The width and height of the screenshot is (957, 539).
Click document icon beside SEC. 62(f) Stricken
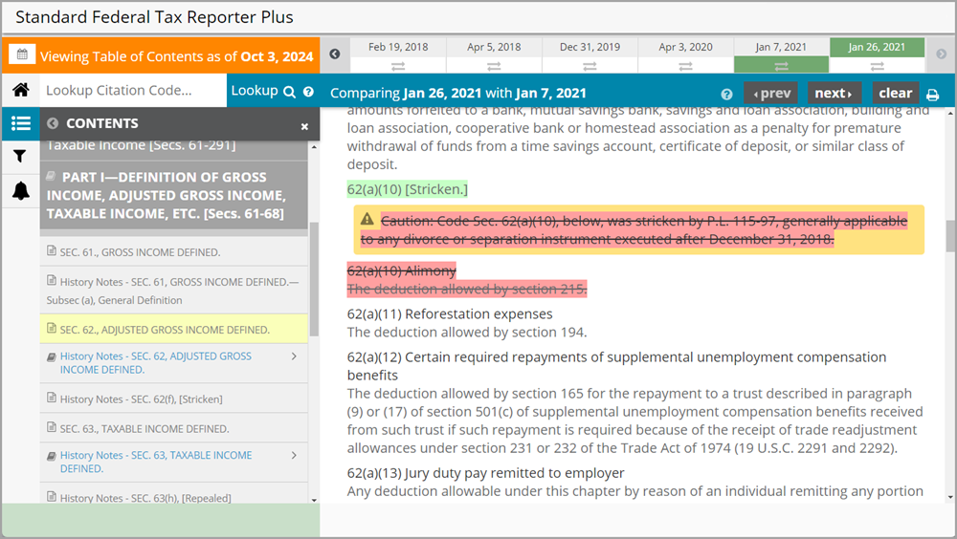(52, 398)
